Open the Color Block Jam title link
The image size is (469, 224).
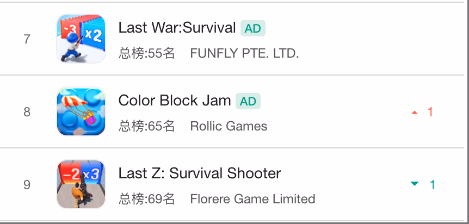[x=175, y=101]
